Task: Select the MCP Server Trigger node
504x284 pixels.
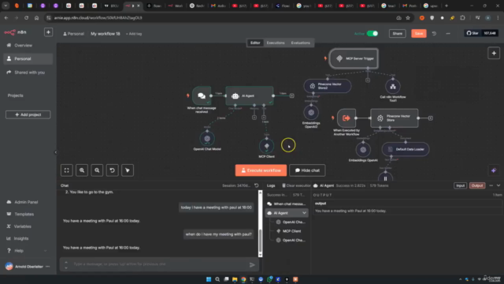Action: [x=354, y=58]
